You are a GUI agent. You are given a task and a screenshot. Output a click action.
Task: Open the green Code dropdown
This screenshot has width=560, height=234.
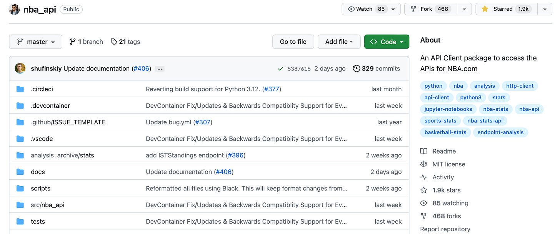click(x=387, y=42)
